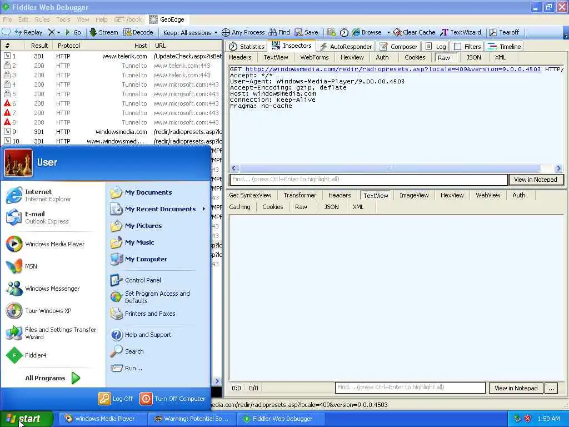This screenshot has height=427, width=569.
Task: Switch to the Timeline tab
Action: tap(505, 47)
